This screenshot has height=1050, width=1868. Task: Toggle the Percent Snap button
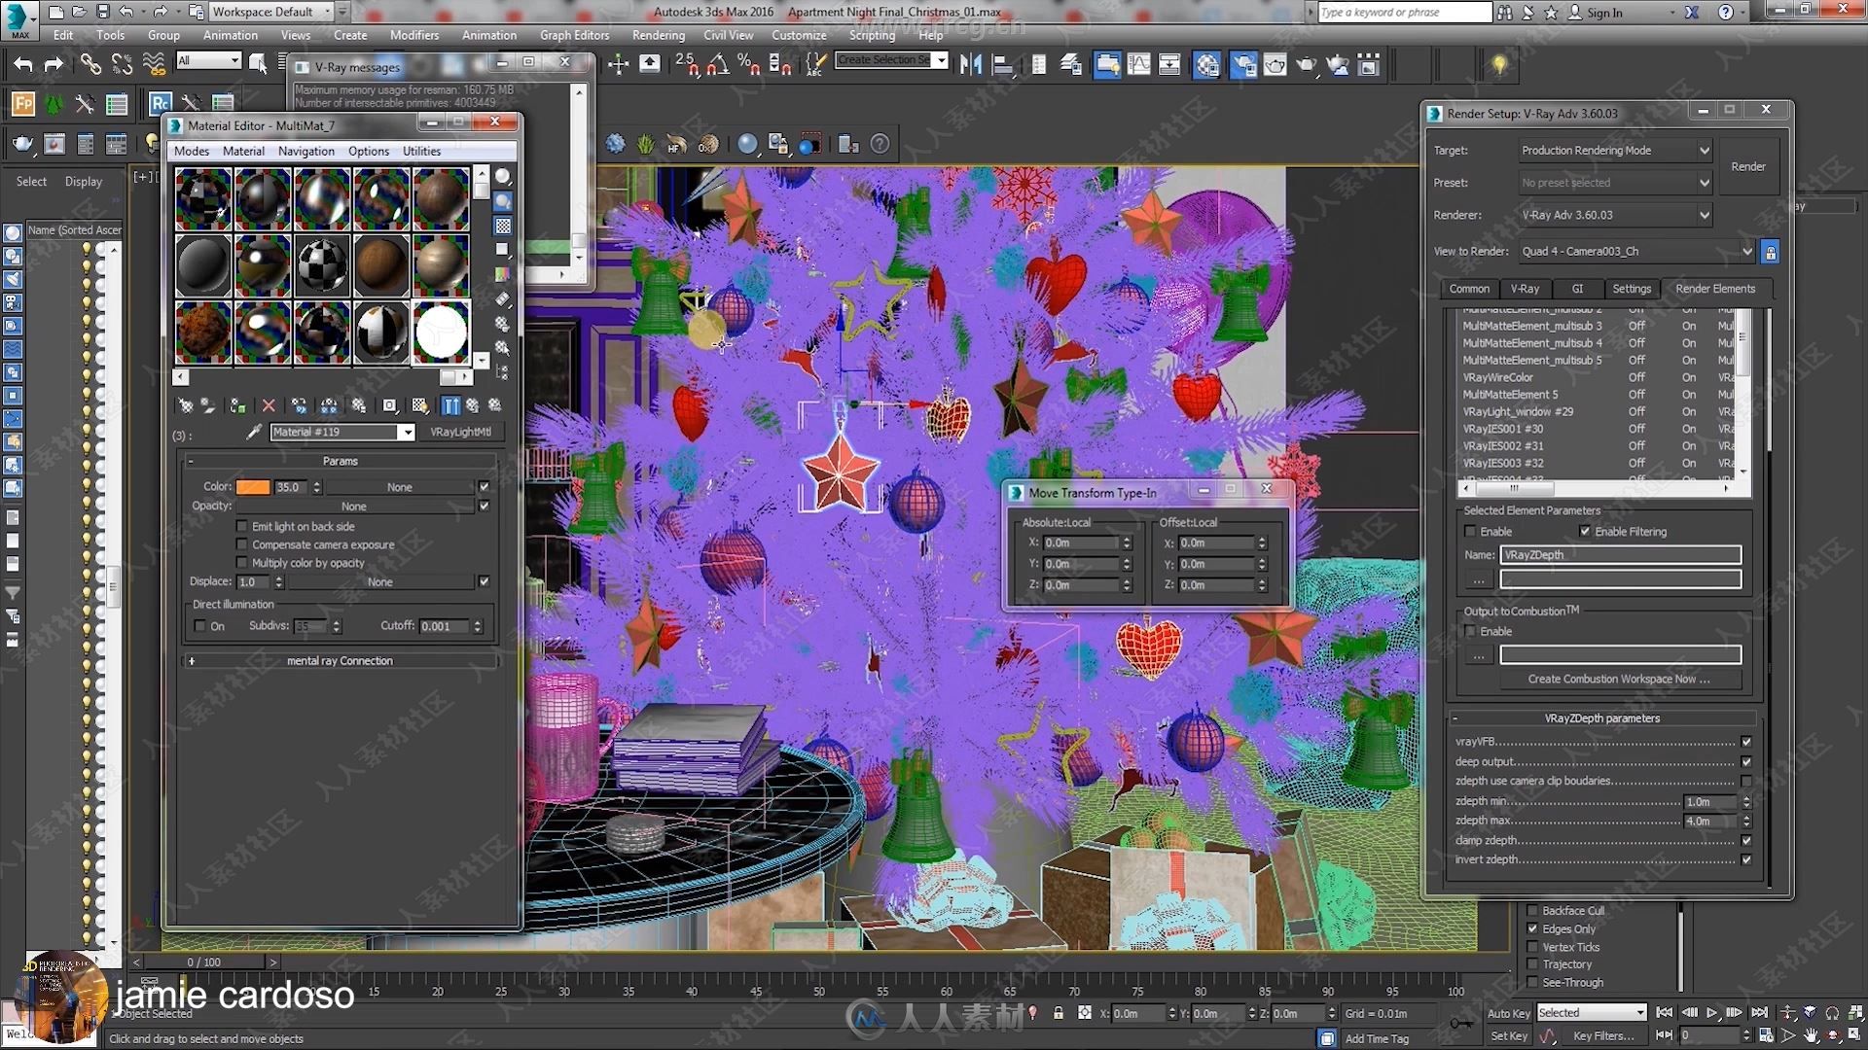[748, 64]
